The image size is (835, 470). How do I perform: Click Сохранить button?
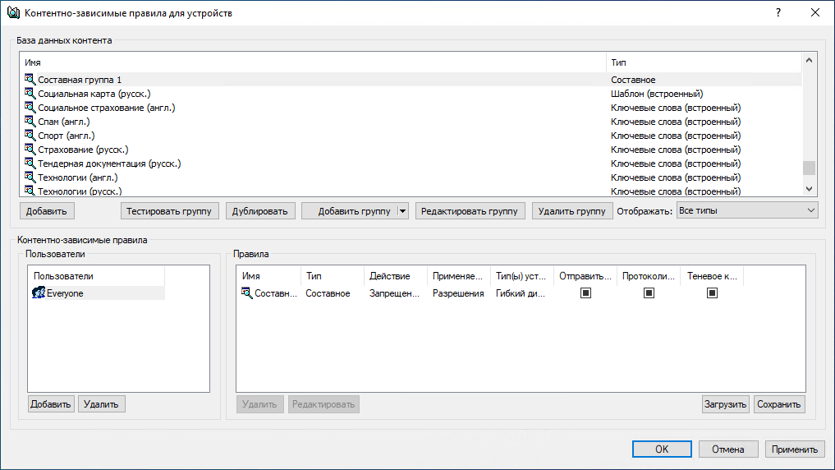tap(779, 404)
